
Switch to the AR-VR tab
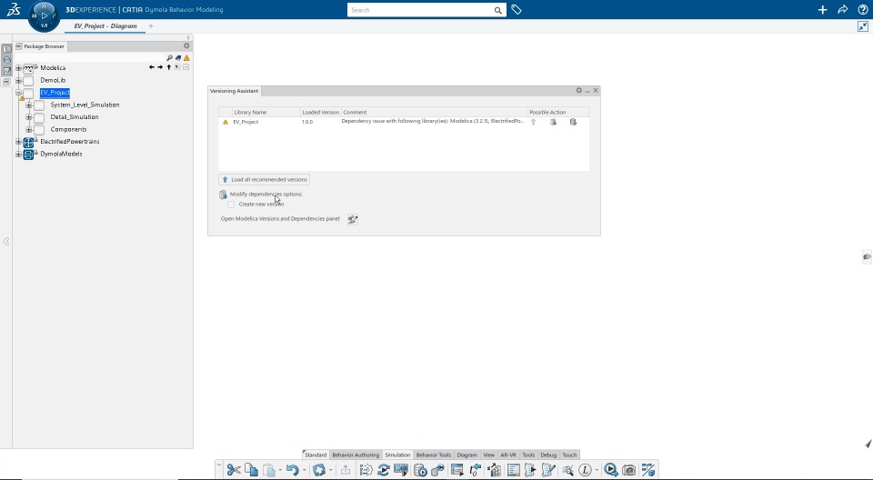tap(507, 455)
